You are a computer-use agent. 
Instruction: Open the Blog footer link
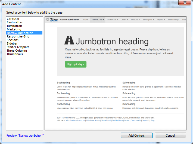[x=152, y=120]
